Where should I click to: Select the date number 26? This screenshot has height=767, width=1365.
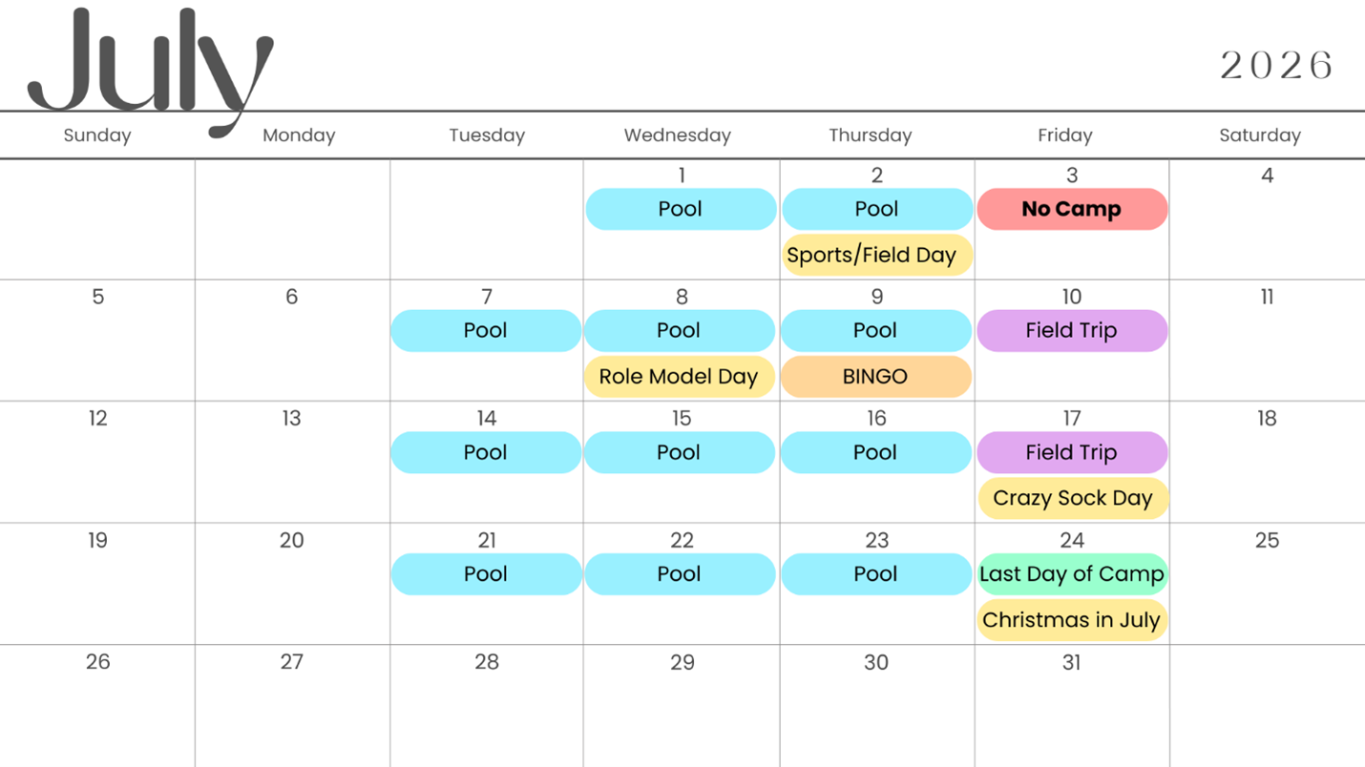(x=97, y=662)
